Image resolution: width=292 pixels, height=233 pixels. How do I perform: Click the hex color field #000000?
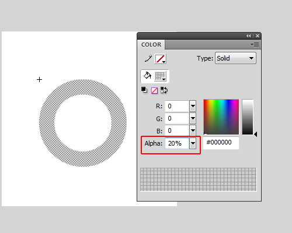[x=221, y=143]
